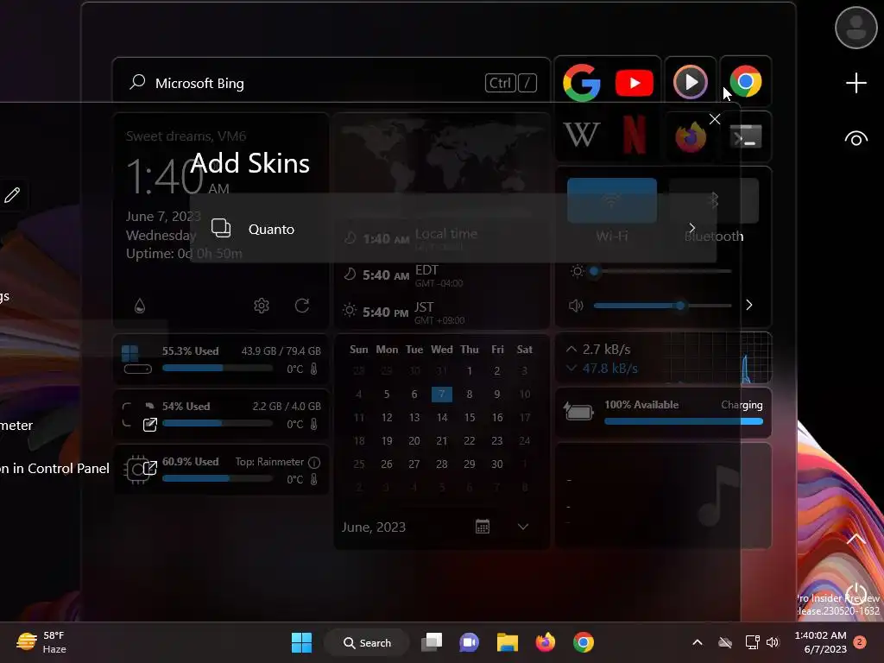The height and width of the screenshot is (663, 884).
Task: Open the Windows Start button
Action: point(301,642)
